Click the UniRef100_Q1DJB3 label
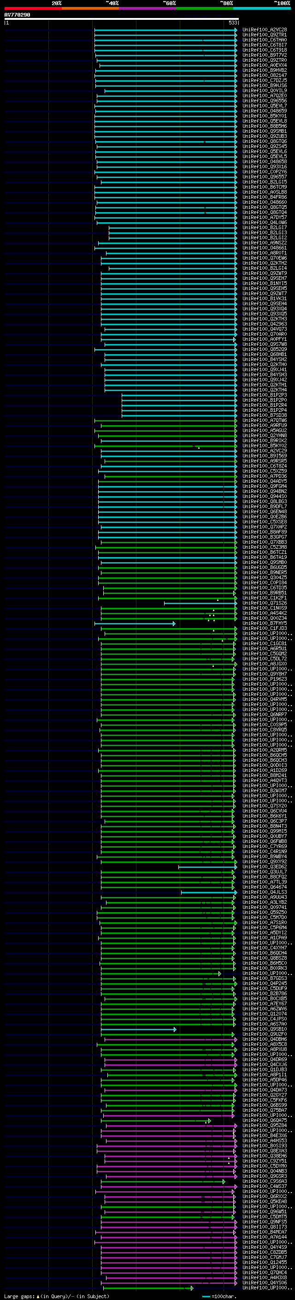Image resolution: width=295 pixels, height=1300 pixels. tap(265, 1069)
